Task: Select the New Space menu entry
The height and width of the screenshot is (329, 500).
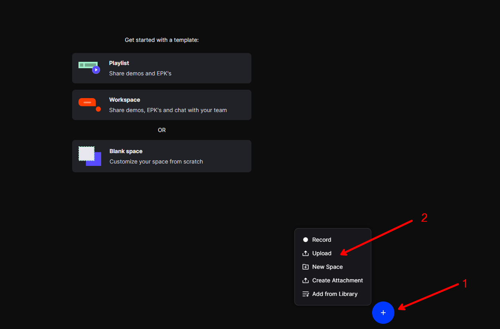Action: [327, 267]
